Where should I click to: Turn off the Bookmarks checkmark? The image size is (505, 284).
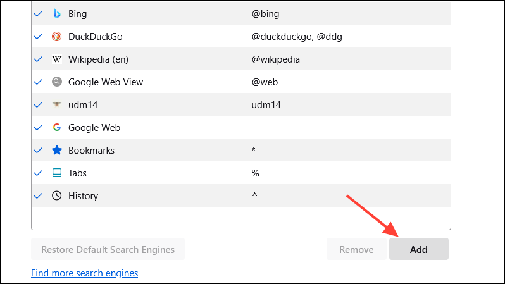pos(38,151)
